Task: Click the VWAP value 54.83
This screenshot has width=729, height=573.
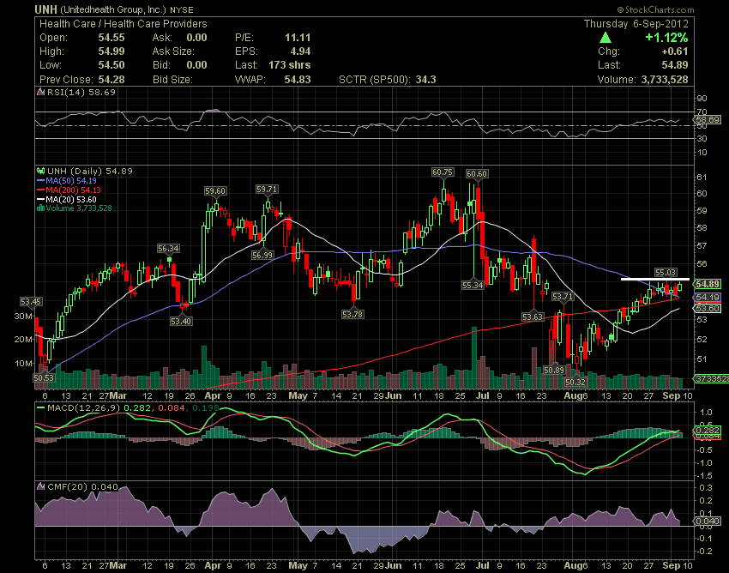Action: coord(298,80)
